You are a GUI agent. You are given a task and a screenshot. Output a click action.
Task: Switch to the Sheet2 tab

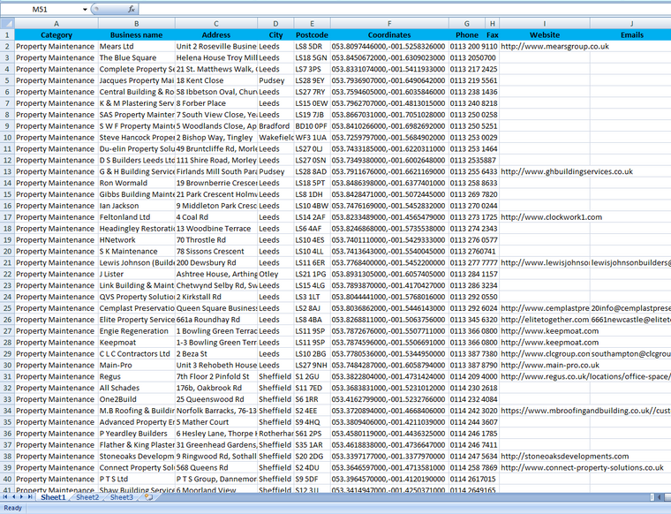[x=87, y=497]
